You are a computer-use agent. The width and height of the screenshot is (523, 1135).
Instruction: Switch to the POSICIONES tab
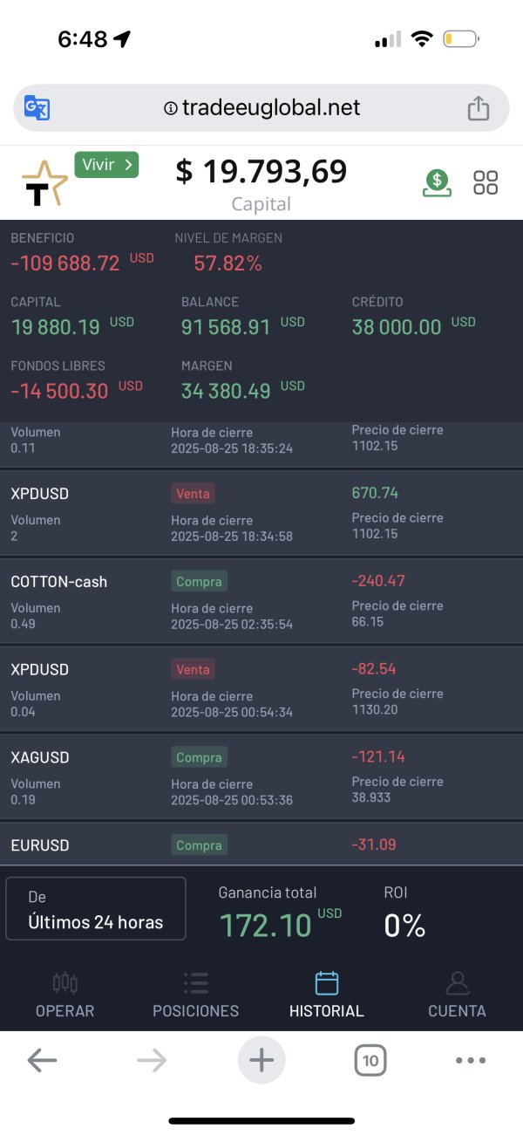pos(196,995)
